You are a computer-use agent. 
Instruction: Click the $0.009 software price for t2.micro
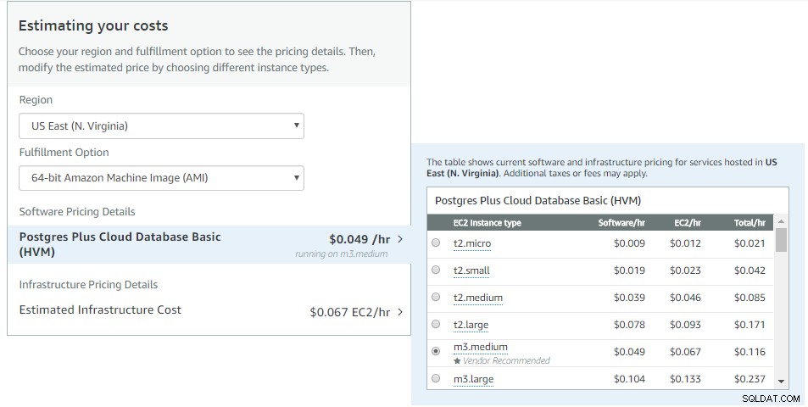click(629, 243)
